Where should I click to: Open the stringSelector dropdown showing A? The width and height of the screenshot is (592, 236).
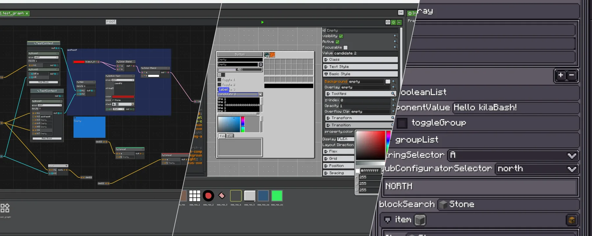coord(512,155)
